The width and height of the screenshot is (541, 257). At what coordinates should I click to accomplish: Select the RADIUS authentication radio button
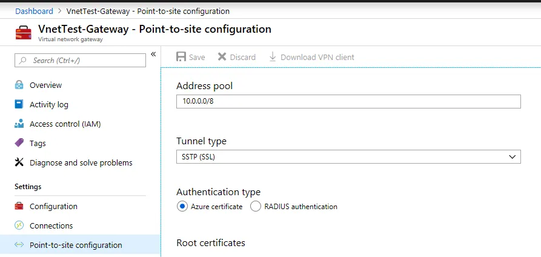pos(256,206)
